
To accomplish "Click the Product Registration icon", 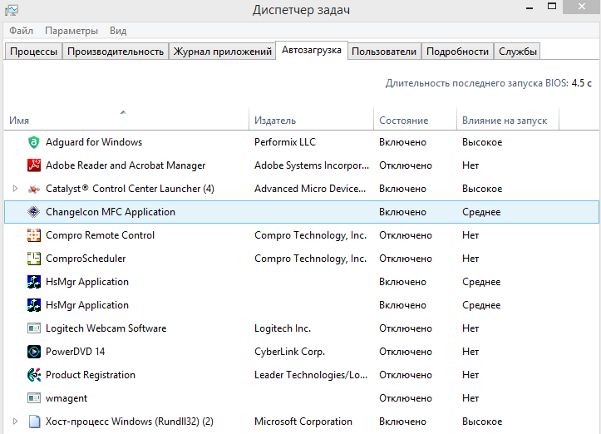I will pos(34,375).
